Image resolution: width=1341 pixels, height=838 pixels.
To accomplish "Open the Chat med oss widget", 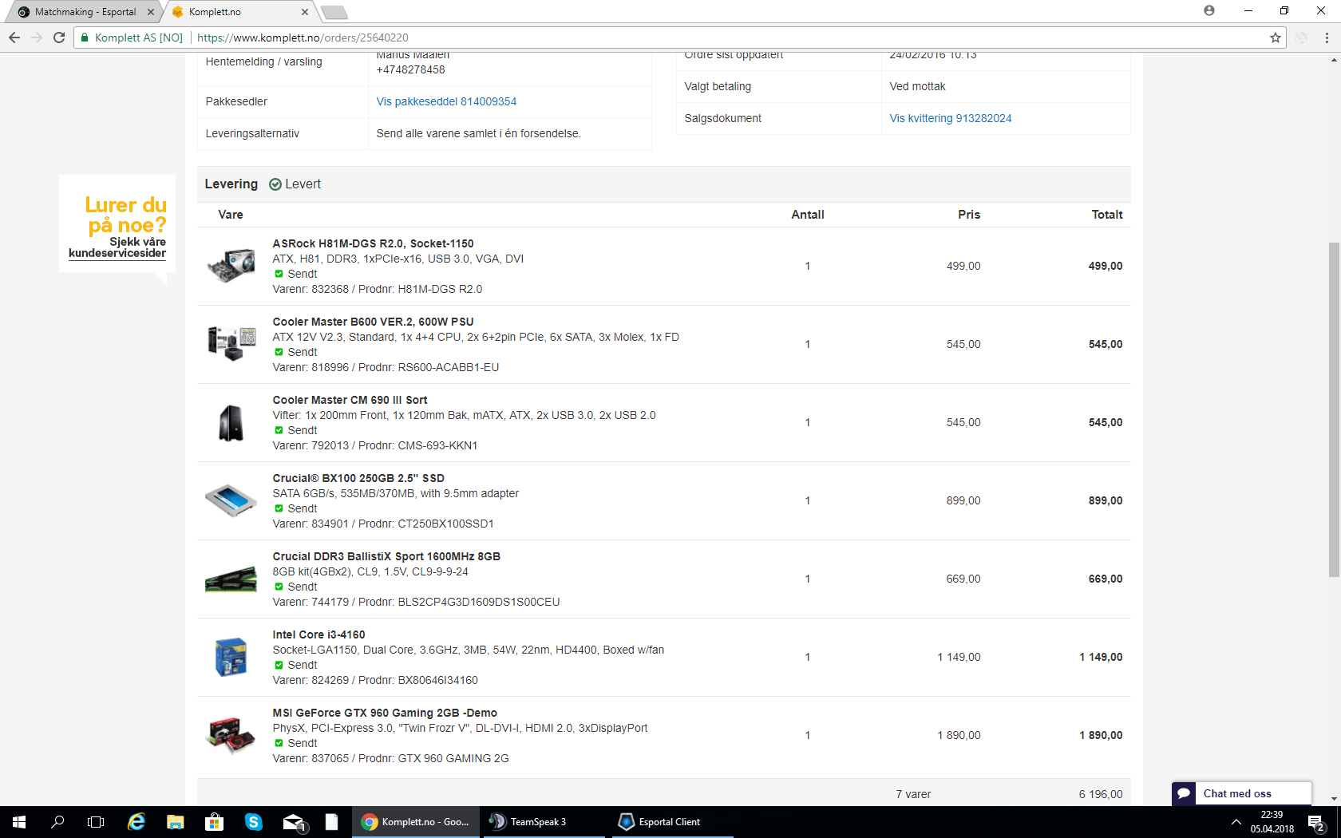I will 1241,793.
